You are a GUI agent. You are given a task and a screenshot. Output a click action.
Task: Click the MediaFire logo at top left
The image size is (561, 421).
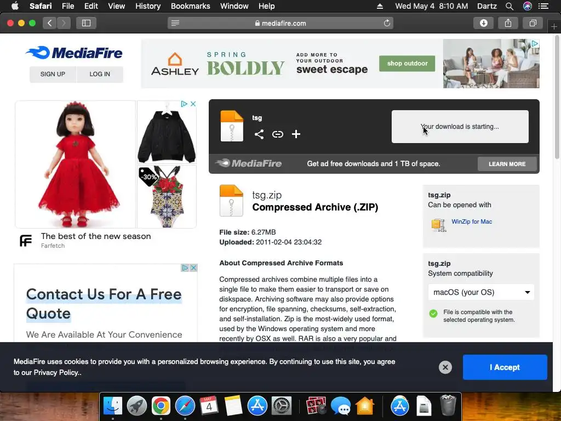[74, 53]
